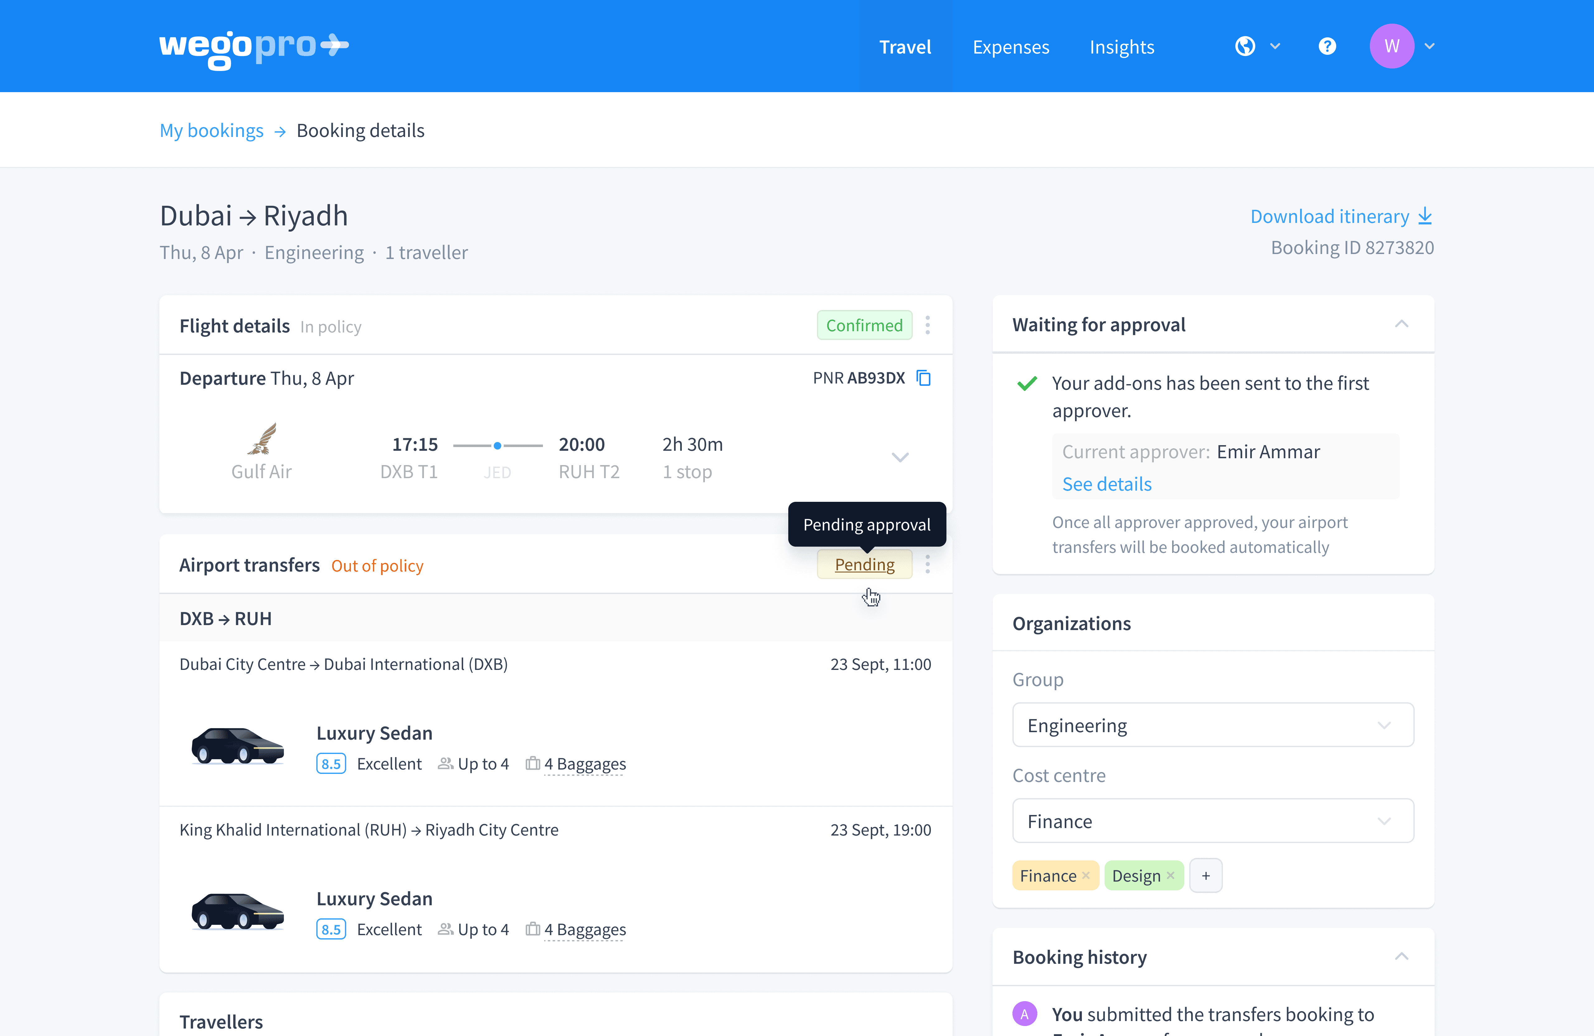Viewport: 1594px width, 1036px height.
Task: View 4 Baggages info for first sedan
Action: click(x=585, y=764)
